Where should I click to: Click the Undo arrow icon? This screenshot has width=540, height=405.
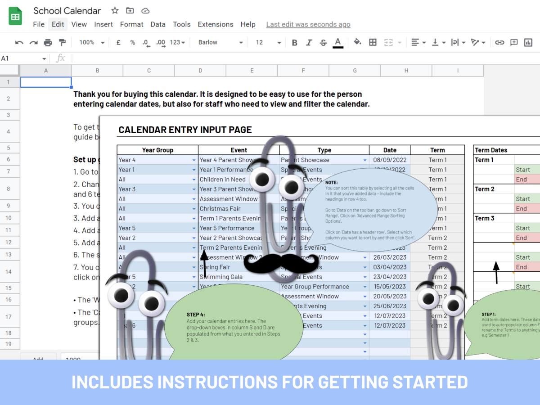click(x=19, y=42)
